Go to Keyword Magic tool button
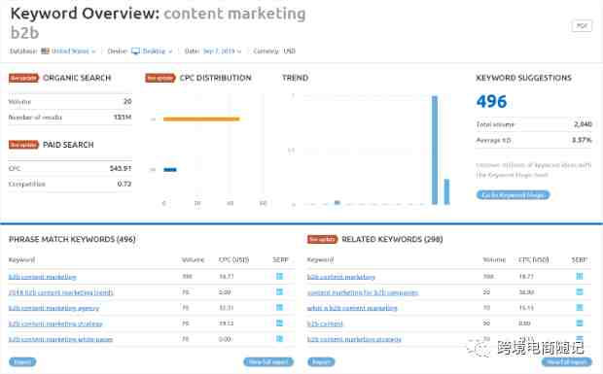The image size is (603, 374). pyautogui.click(x=513, y=194)
